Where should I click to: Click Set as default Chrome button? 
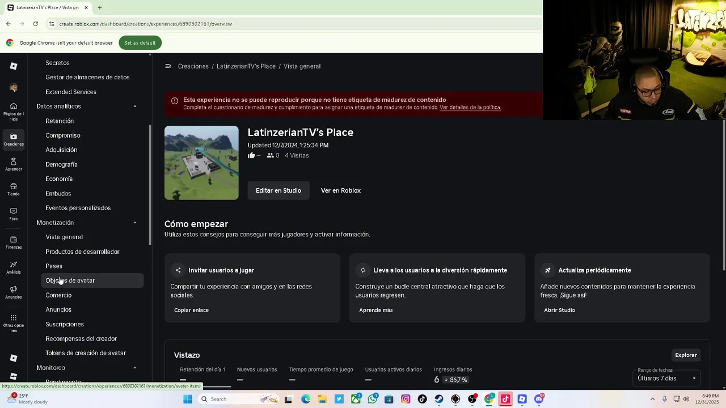[x=140, y=42]
